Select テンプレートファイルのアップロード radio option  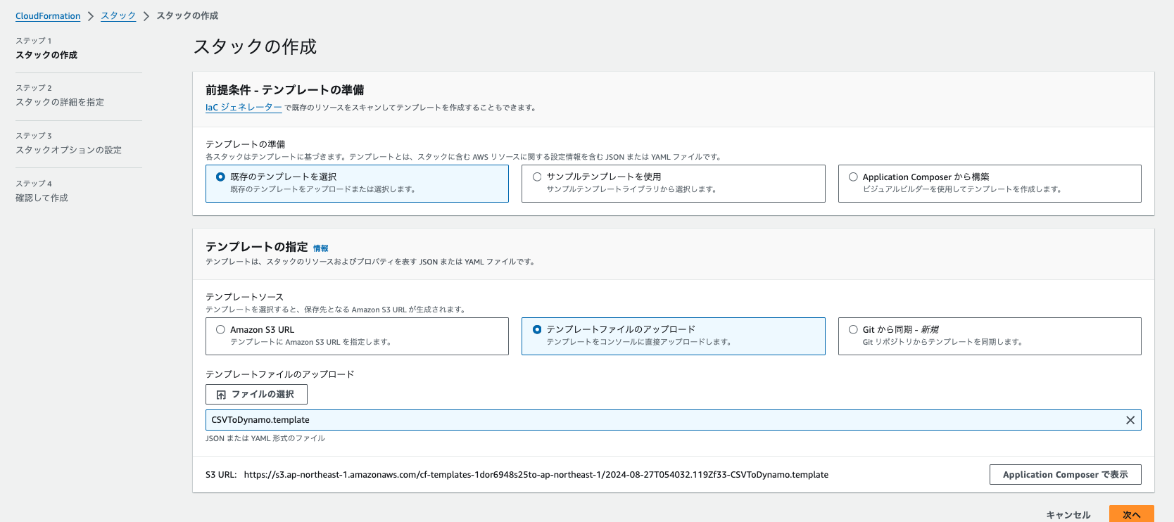537,330
